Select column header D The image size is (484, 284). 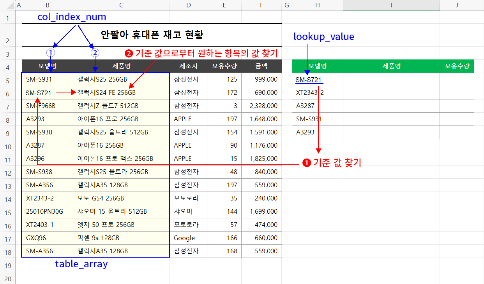click(x=189, y=5)
